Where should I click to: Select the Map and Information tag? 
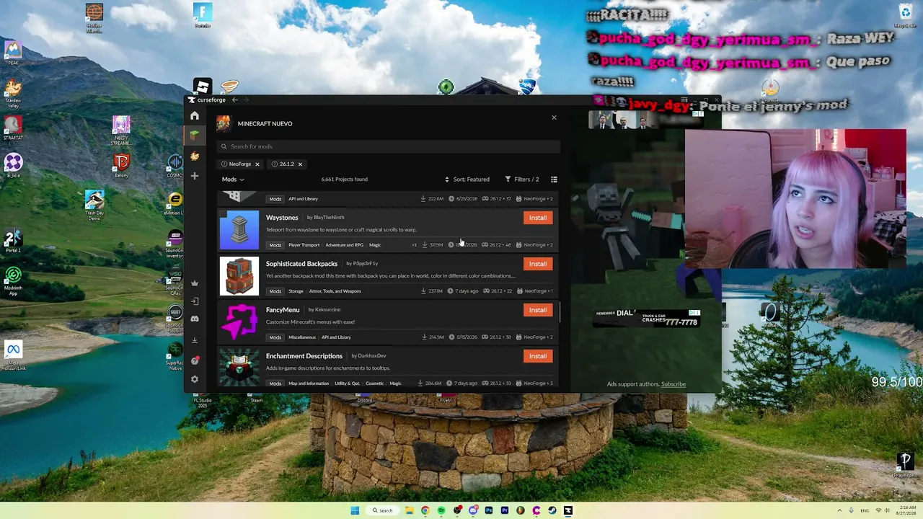click(309, 383)
